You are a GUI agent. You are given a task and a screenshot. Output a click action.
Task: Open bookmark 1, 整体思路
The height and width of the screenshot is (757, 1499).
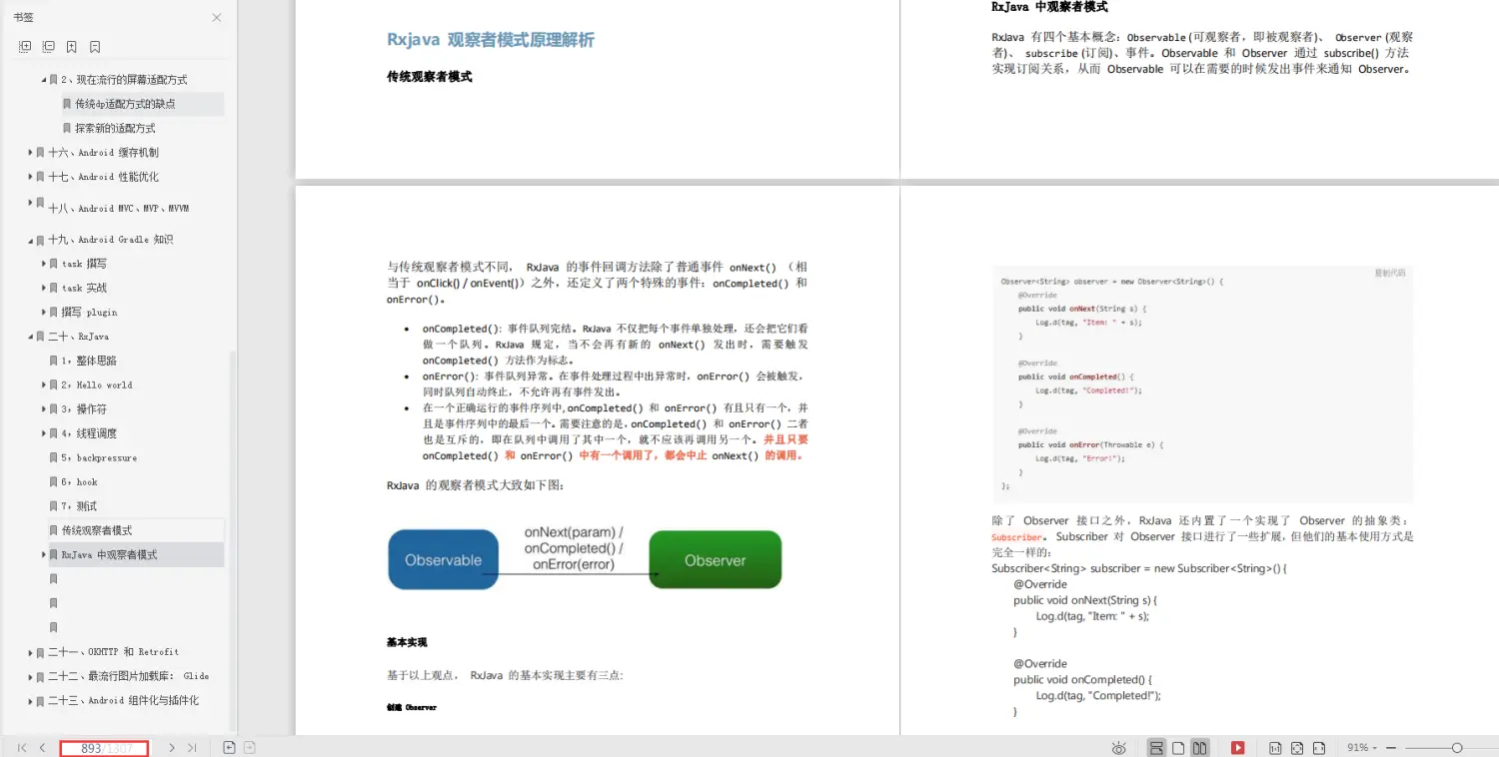coord(89,361)
